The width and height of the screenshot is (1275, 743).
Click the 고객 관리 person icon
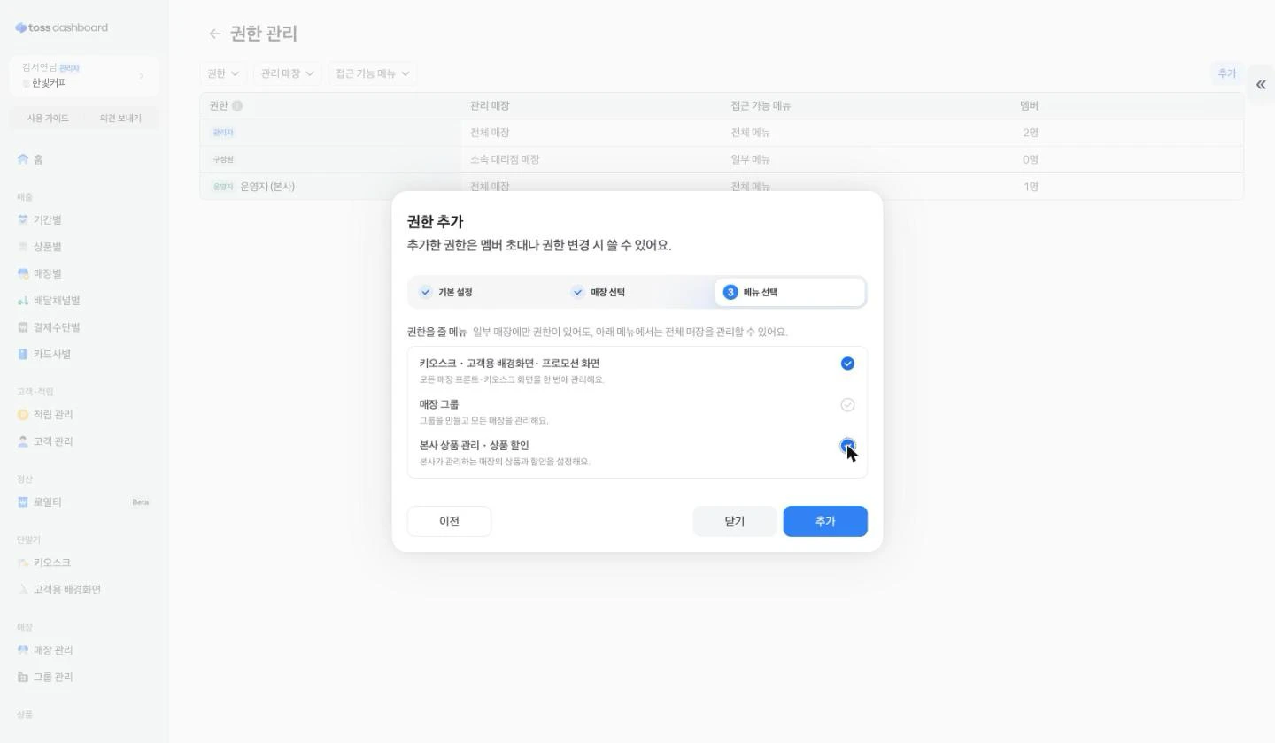(23, 441)
